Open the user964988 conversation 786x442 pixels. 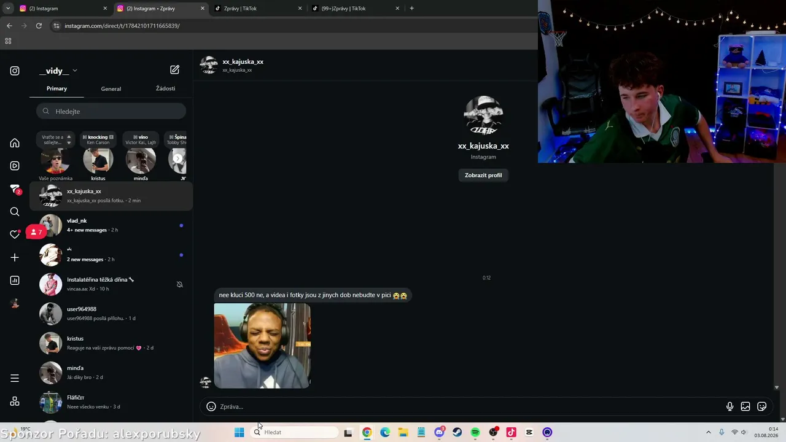(x=111, y=314)
